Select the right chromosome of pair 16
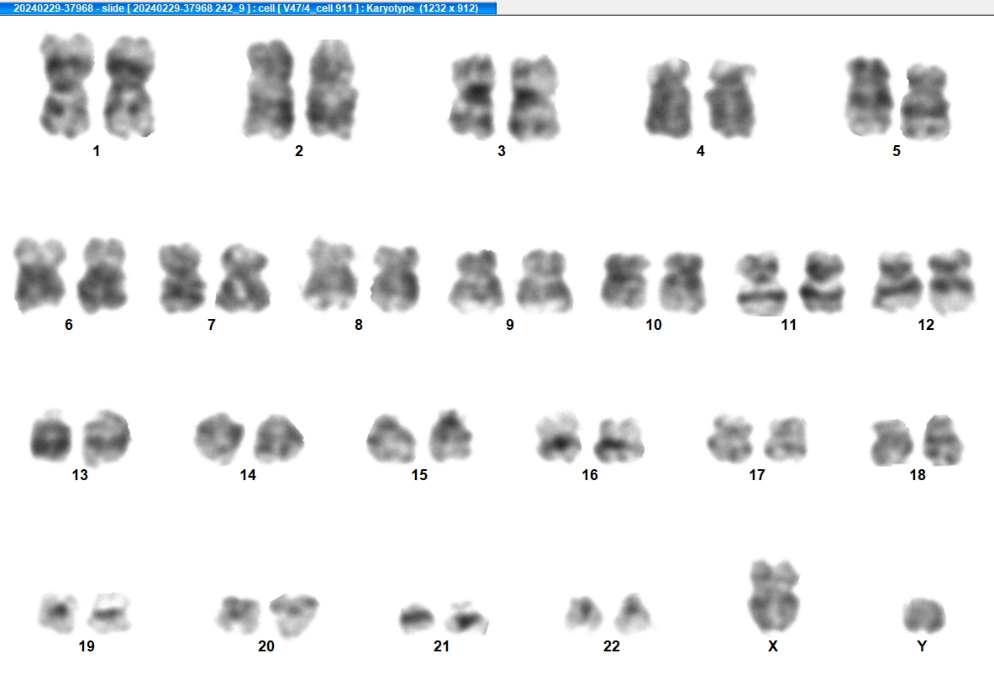The height and width of the screenshot is (690, 994). pyautogui.click(x=618, y=439)
